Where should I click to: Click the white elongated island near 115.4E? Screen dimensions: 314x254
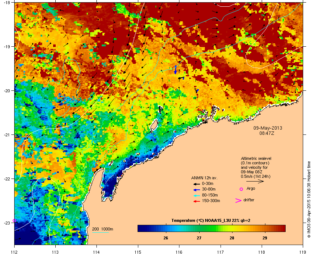click(154, 125)
